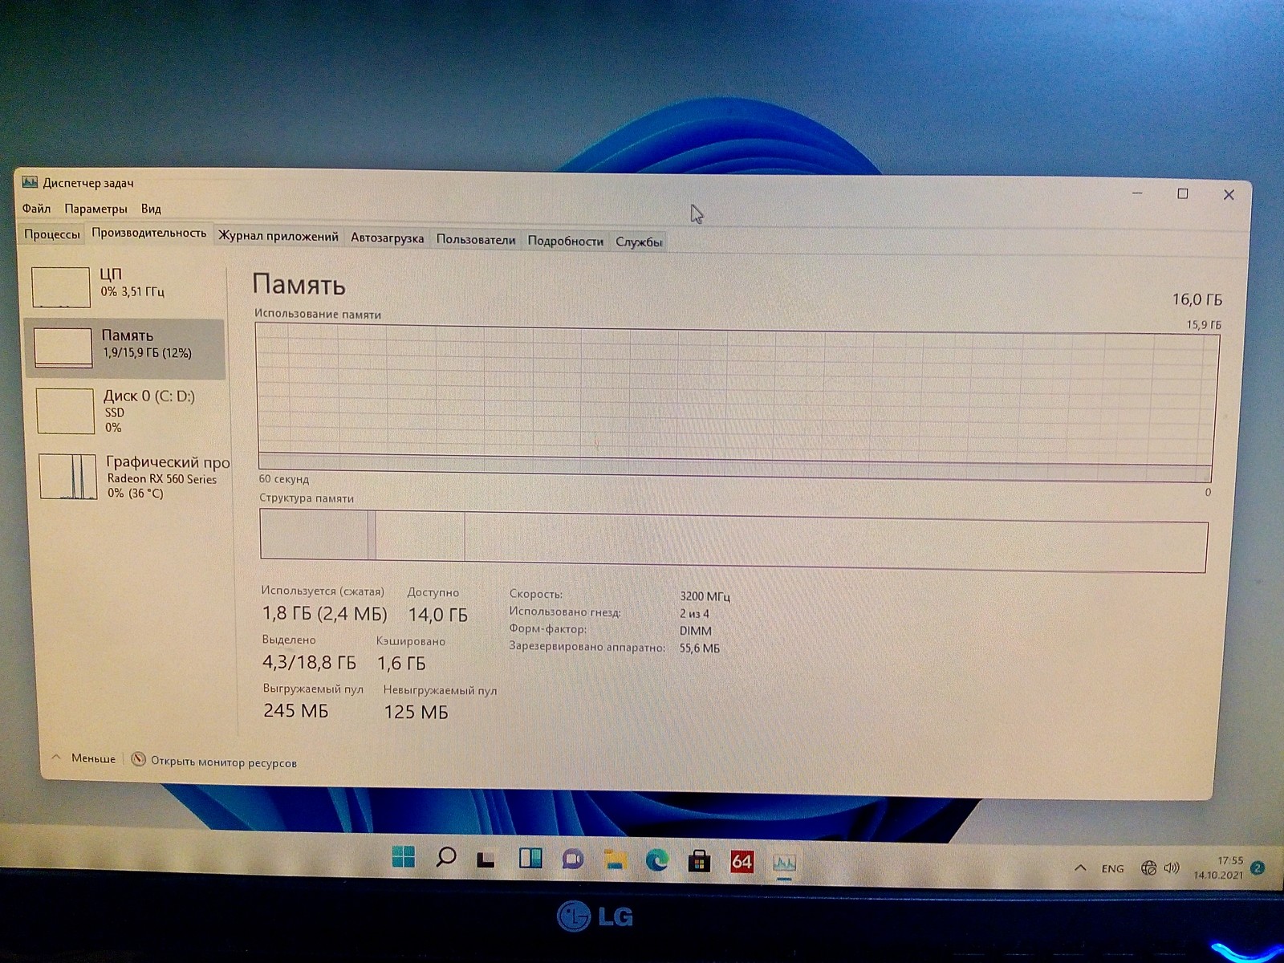Launch the Chat icon on taskbar
1284x963 pixels.
pos(573,859)
